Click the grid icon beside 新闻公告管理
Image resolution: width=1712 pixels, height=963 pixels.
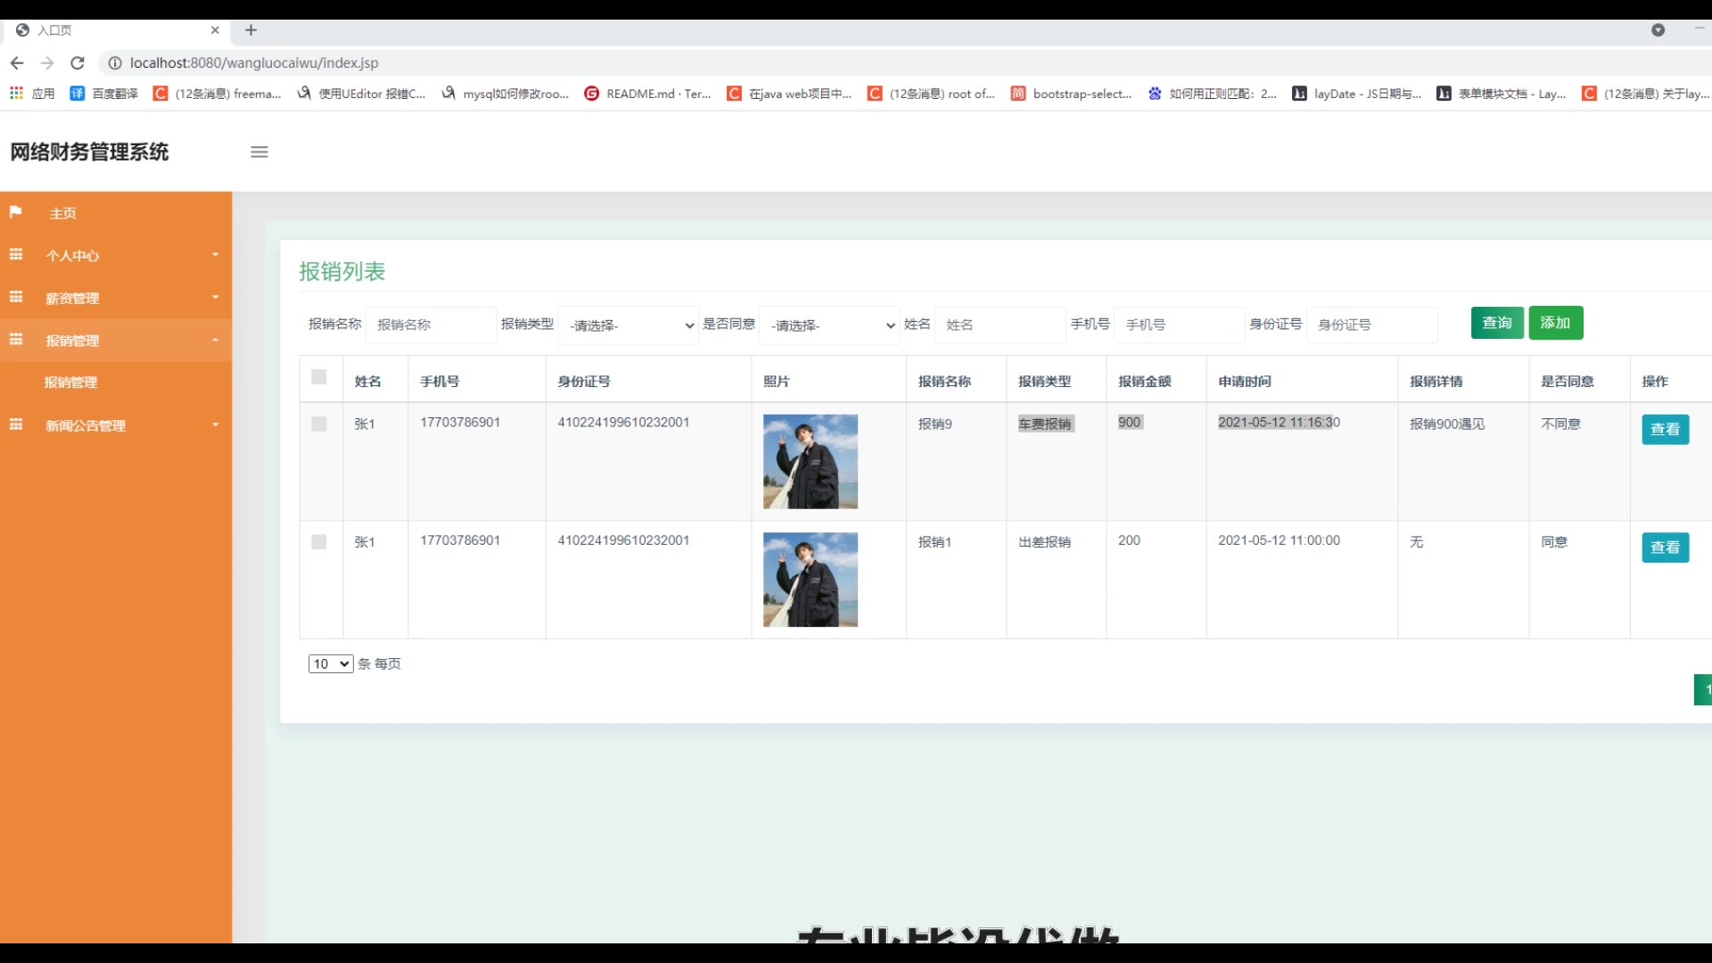point(15,424)
